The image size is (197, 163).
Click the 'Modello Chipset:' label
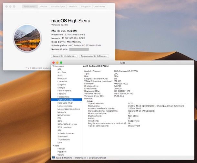click(93, 71)
